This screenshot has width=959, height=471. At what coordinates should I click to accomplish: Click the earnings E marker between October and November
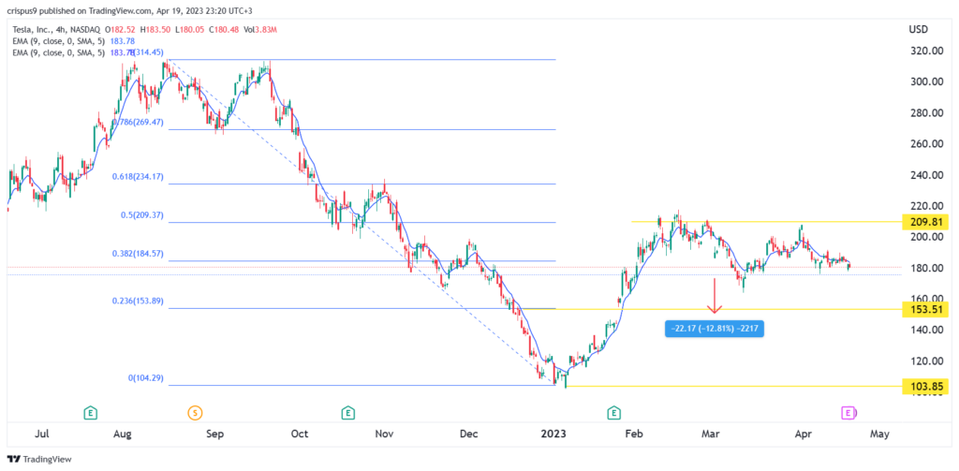(x=348, y=414)
